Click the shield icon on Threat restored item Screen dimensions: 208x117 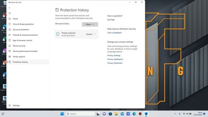pyautogui.click(x=58, y=34)
